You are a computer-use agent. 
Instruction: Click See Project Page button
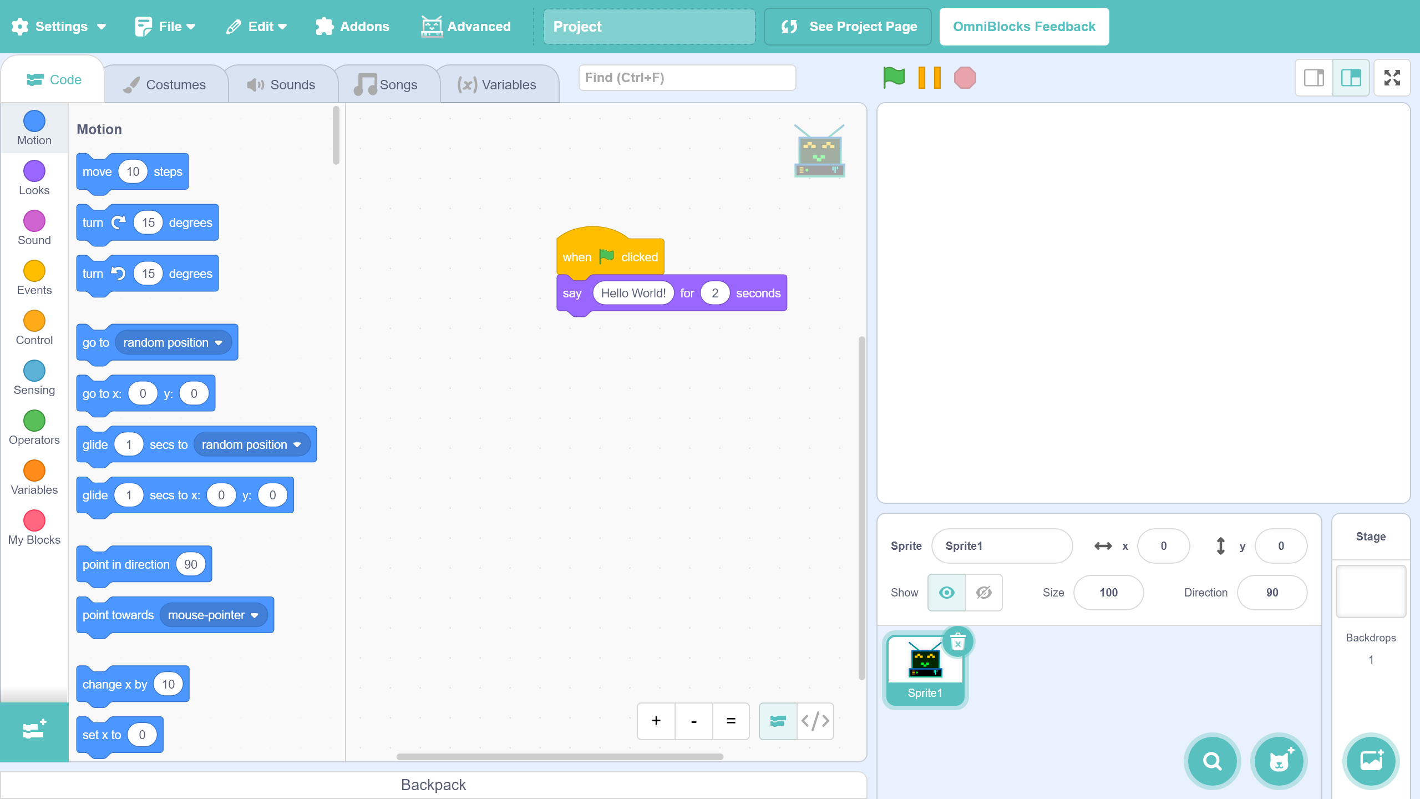(848, 27)
